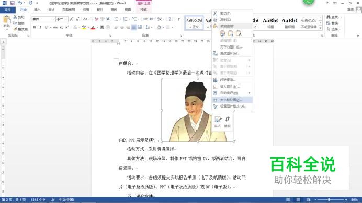Open the File (文件) tab

(x=8, y=10)
